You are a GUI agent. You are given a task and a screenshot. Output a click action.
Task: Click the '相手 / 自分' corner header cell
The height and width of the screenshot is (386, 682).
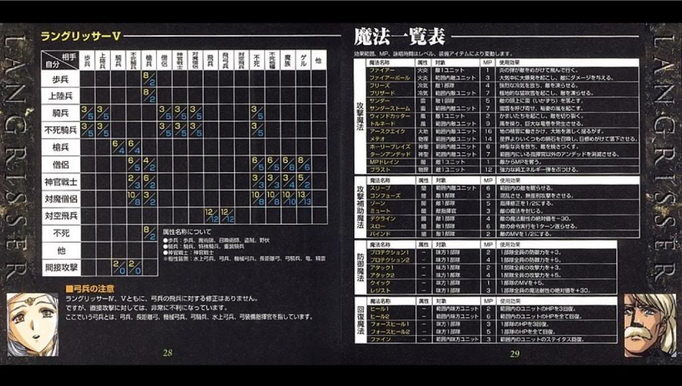click(x=60, y=61)
